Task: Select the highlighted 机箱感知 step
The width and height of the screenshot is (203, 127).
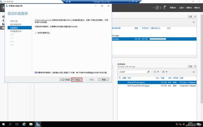Action: pos(20,28)
